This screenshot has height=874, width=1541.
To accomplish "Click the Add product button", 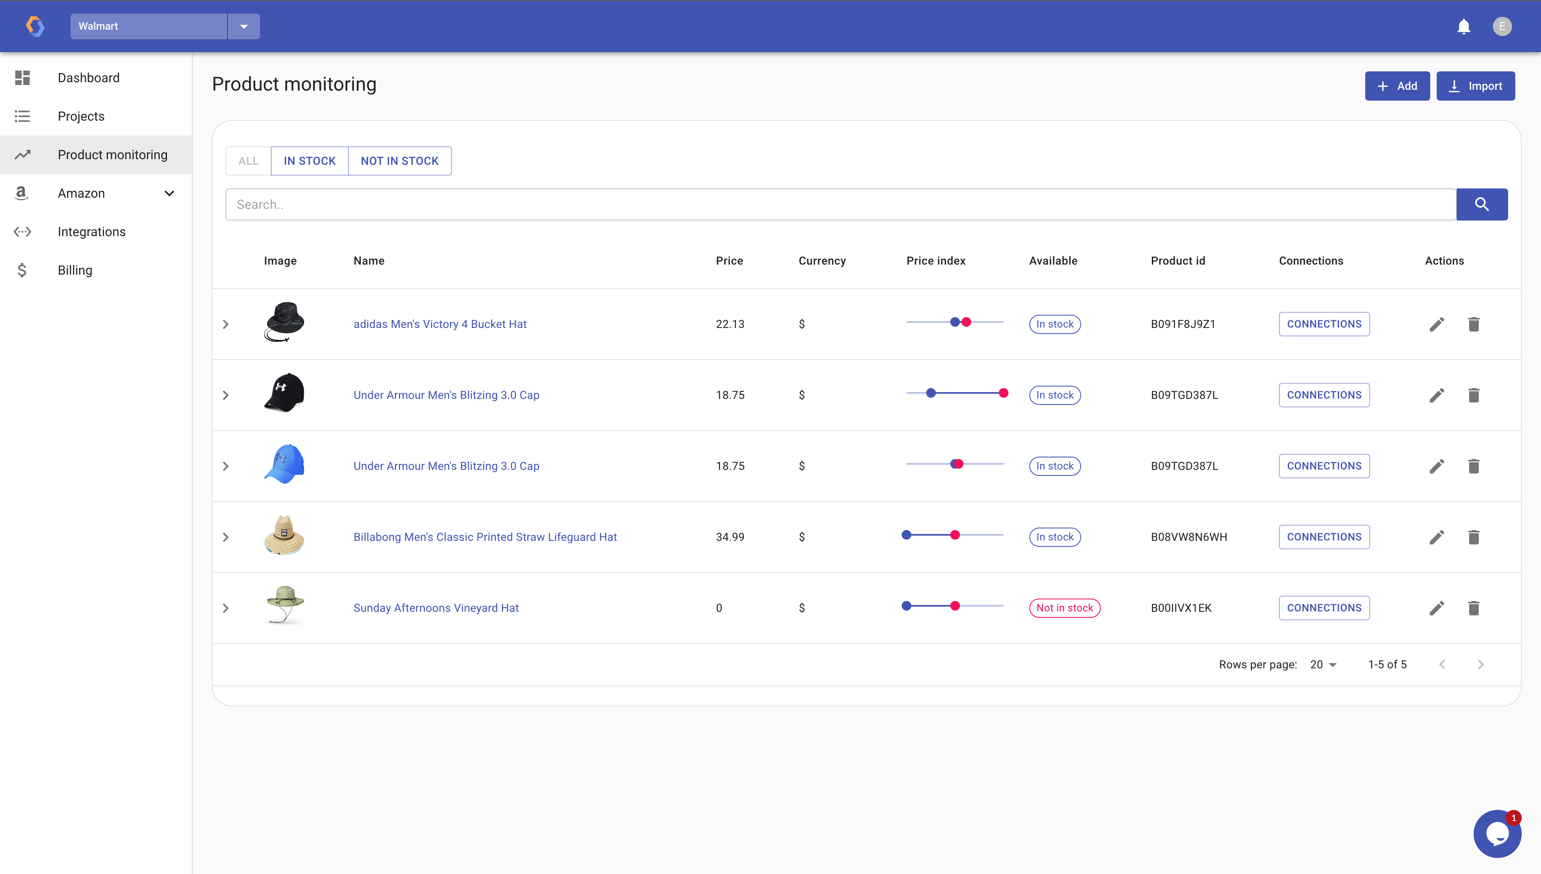I will click(x=1397, y=86).
